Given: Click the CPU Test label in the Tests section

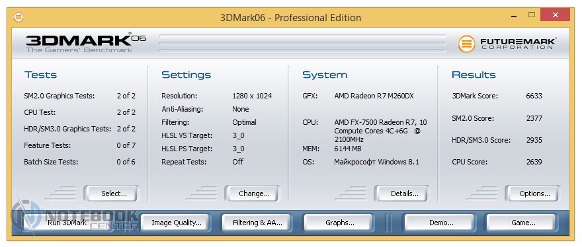Looking at the screenshot, I should (x=40, y=112).
